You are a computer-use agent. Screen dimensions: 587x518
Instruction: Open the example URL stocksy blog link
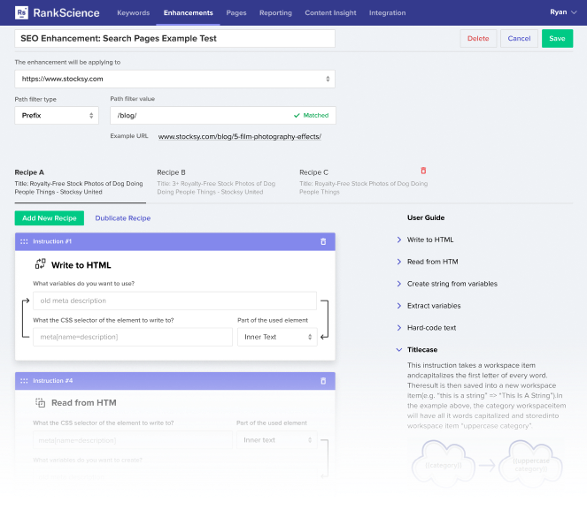pos(240,137)
